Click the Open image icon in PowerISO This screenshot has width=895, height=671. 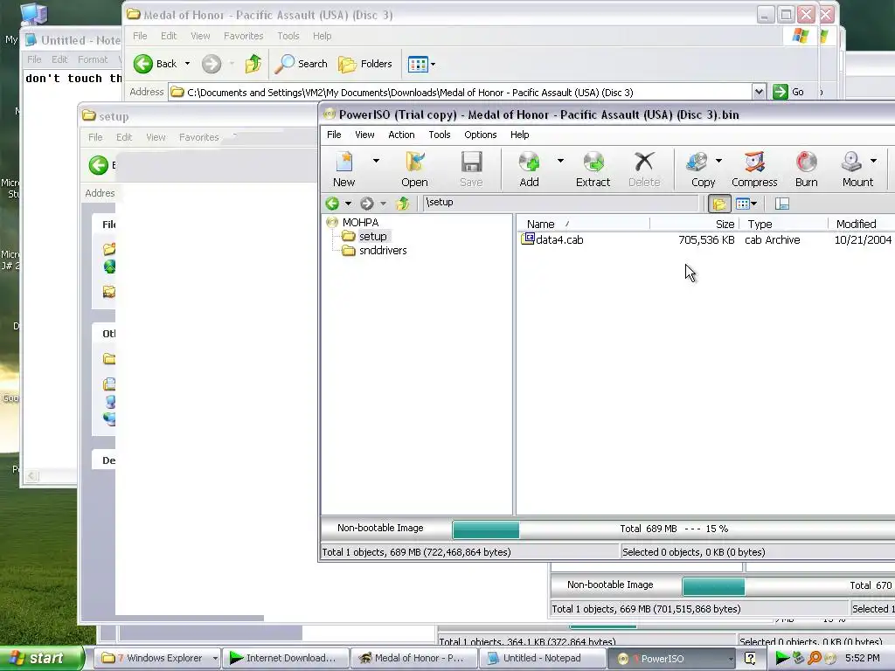[414, 169]
